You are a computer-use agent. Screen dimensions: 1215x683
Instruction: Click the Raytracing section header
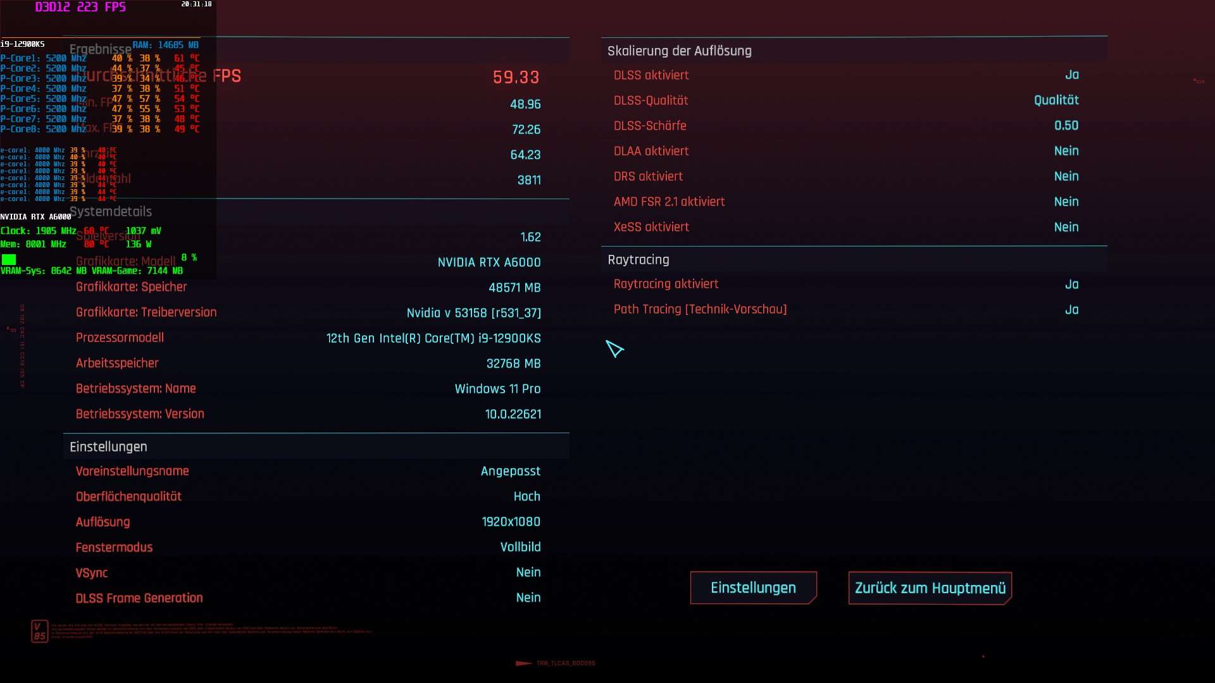(x=638, y=260)
